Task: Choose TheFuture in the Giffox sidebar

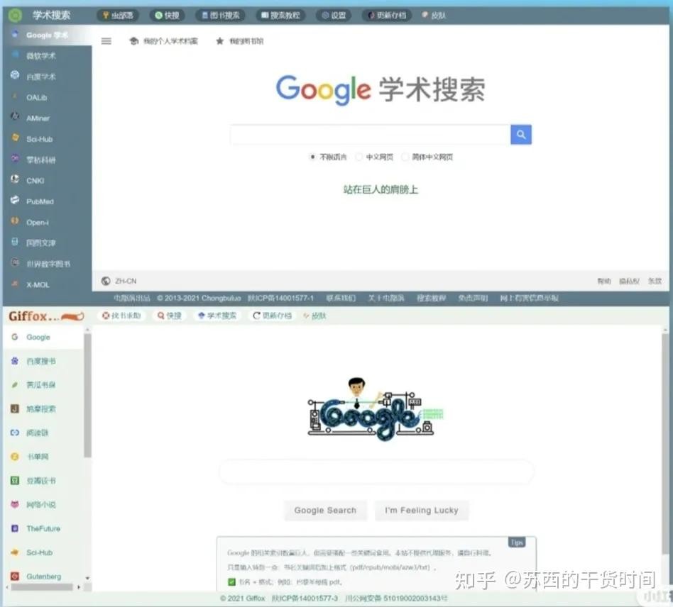Action: (43, 528)
